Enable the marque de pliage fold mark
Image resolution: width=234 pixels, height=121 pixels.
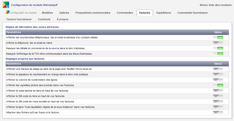click(218, 69)
